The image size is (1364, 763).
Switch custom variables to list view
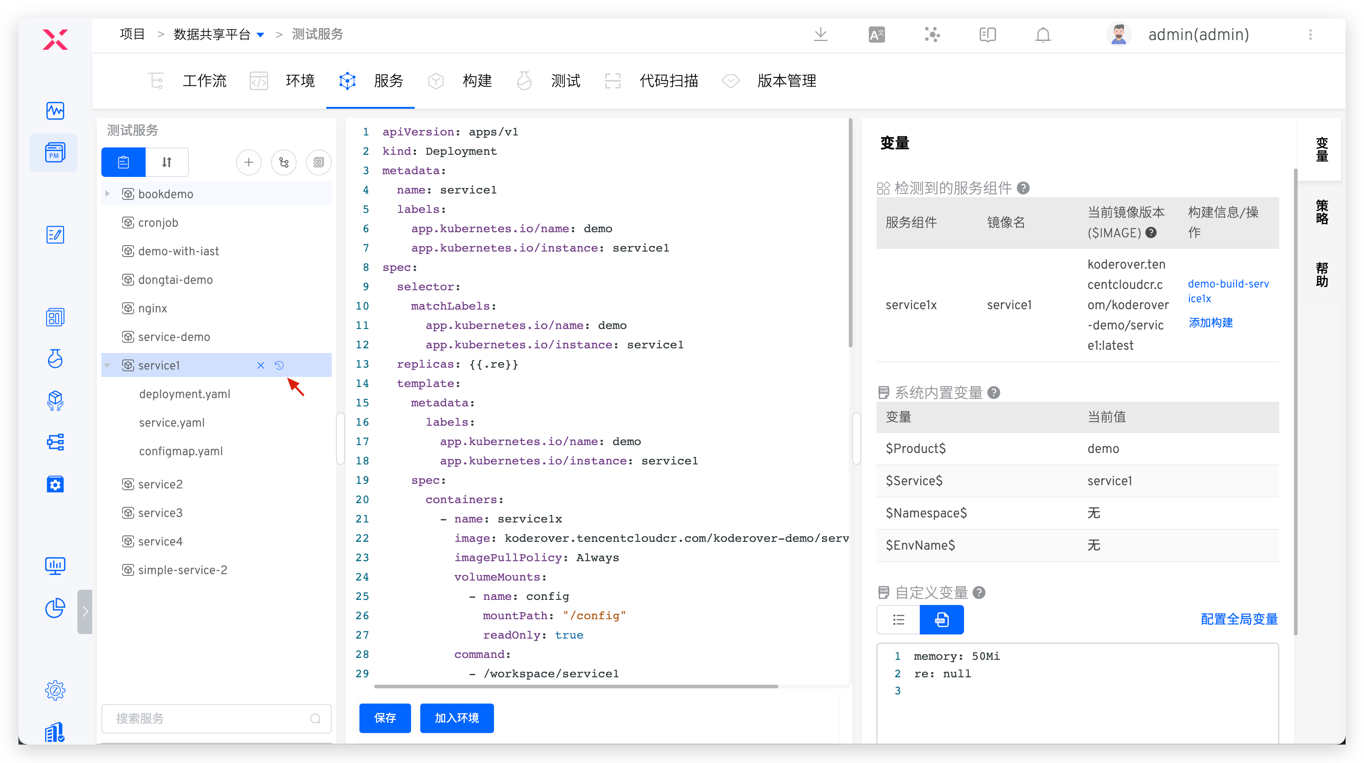point(899,620)
